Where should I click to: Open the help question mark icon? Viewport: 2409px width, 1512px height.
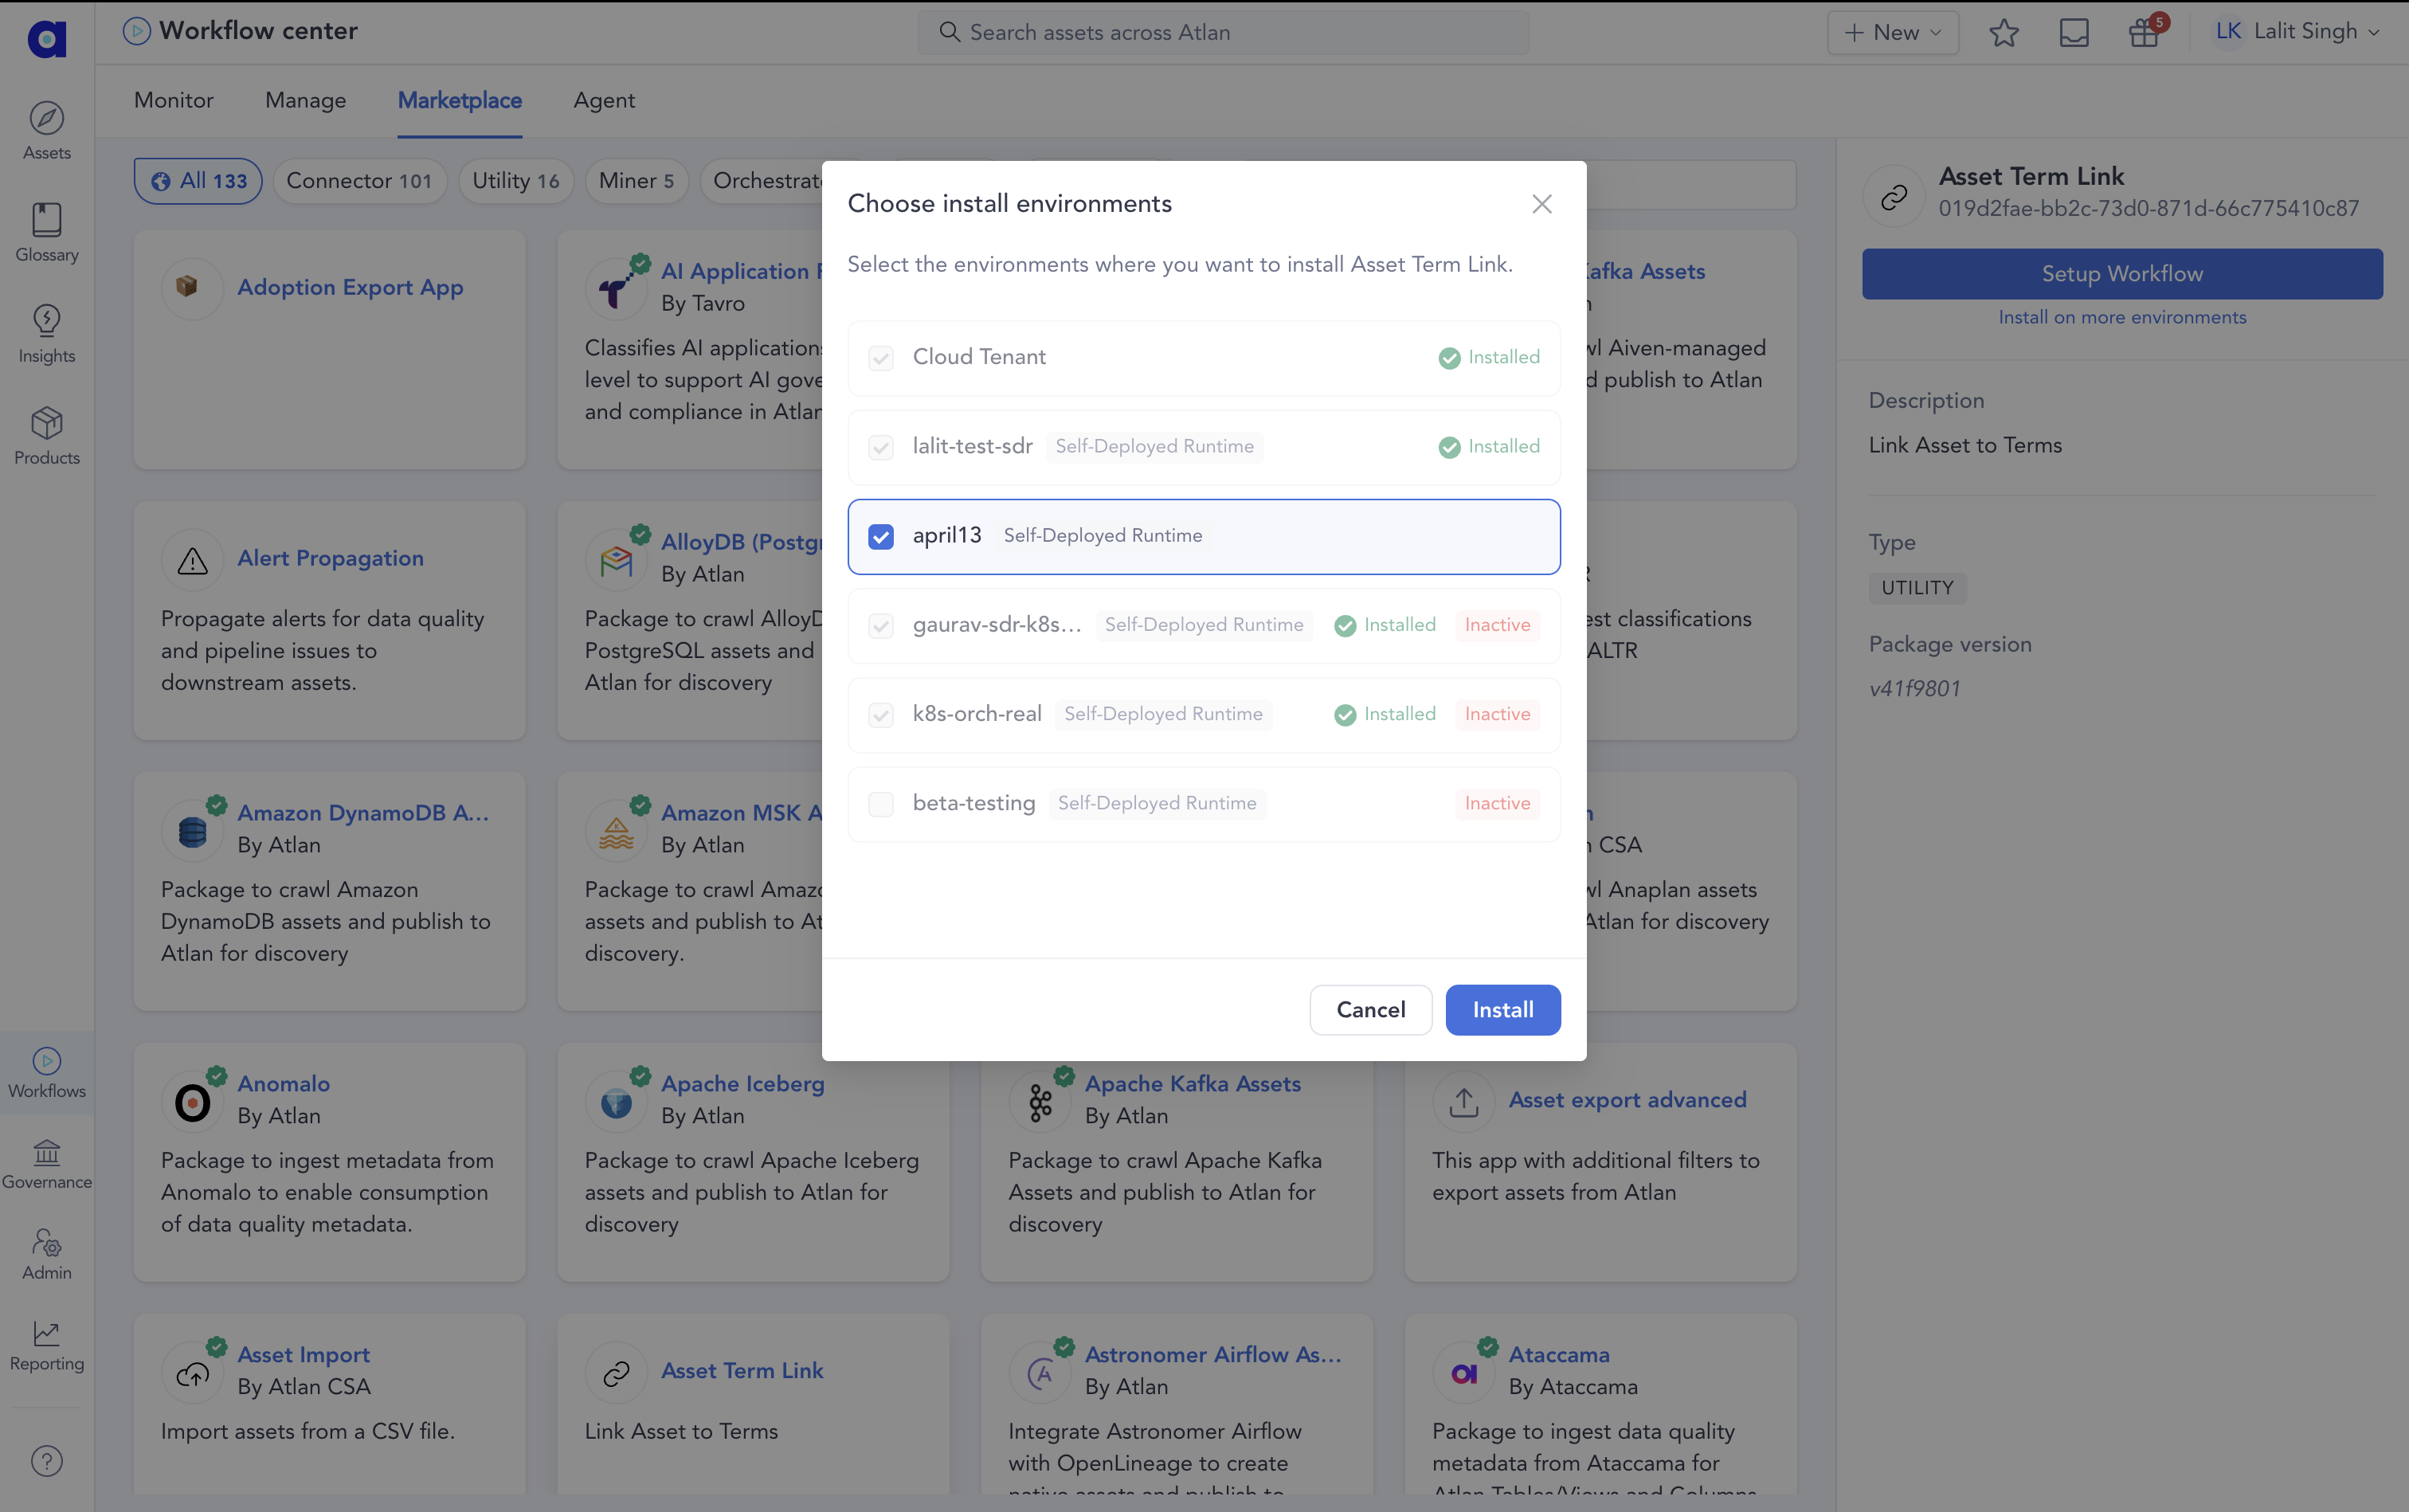(47, 1461)
